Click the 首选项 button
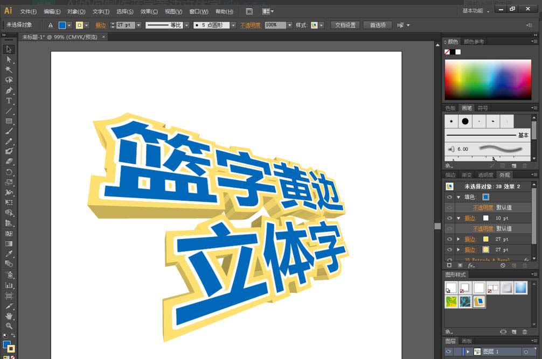Image resolution: width=542 pixels, height=359 pixels. [x=378, y=25]
